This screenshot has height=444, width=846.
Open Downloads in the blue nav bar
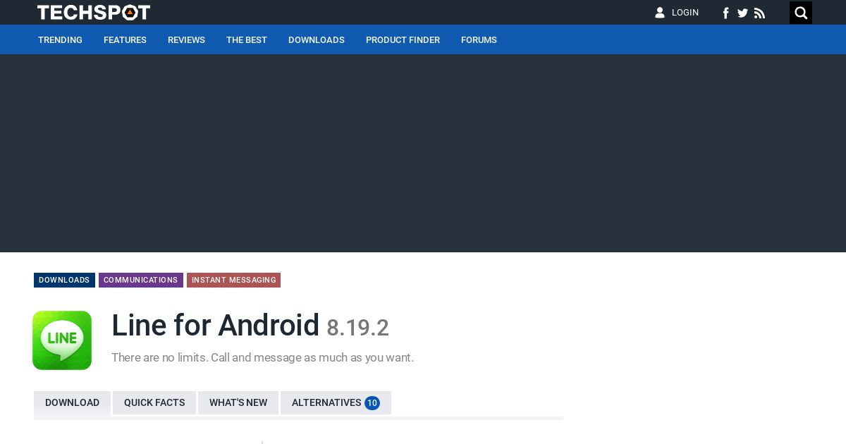317,40
